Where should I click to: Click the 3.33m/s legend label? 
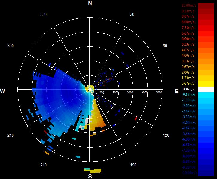point(188,61)
